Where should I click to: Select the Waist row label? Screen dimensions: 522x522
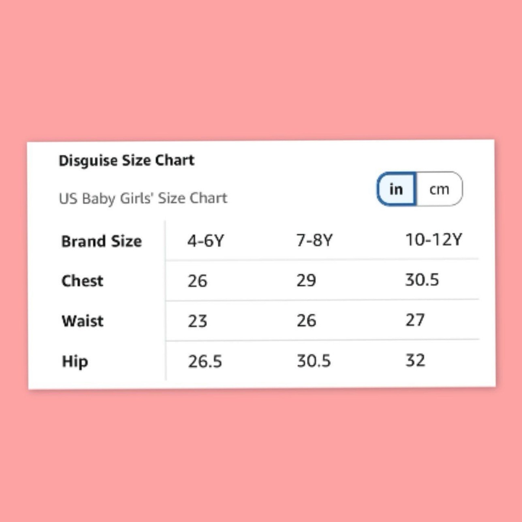tap(83, 321)
